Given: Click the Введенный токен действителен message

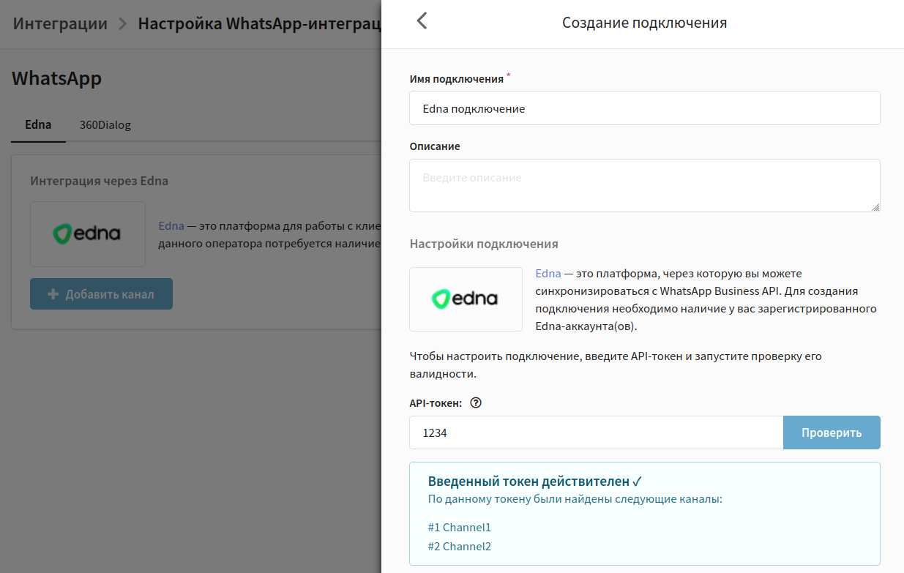Looking at the screenshot, I should tap(535, 481).
